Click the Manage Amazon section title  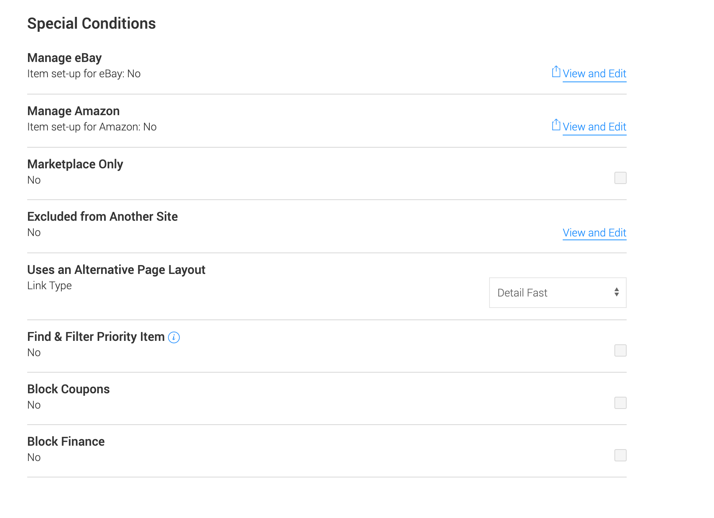74,111
